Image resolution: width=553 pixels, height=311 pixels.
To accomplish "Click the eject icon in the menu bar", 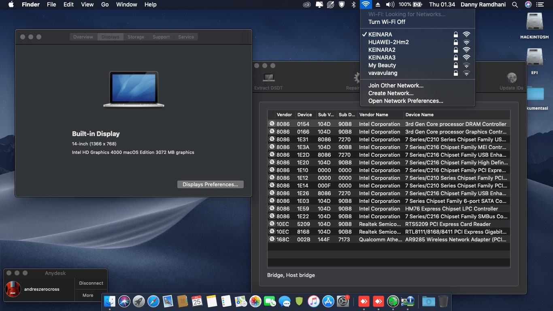I will pos(378,4).
